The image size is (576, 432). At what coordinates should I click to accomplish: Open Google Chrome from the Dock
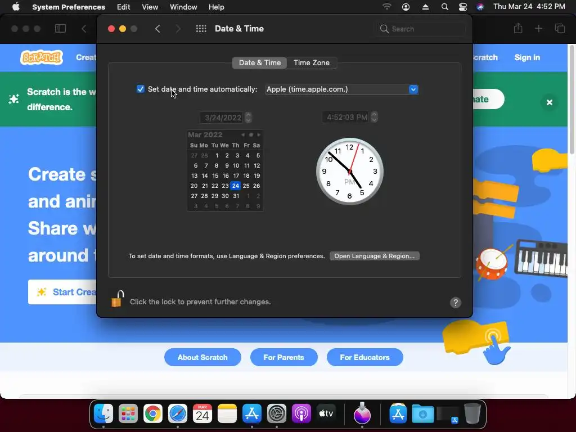(x=153, y=414)
